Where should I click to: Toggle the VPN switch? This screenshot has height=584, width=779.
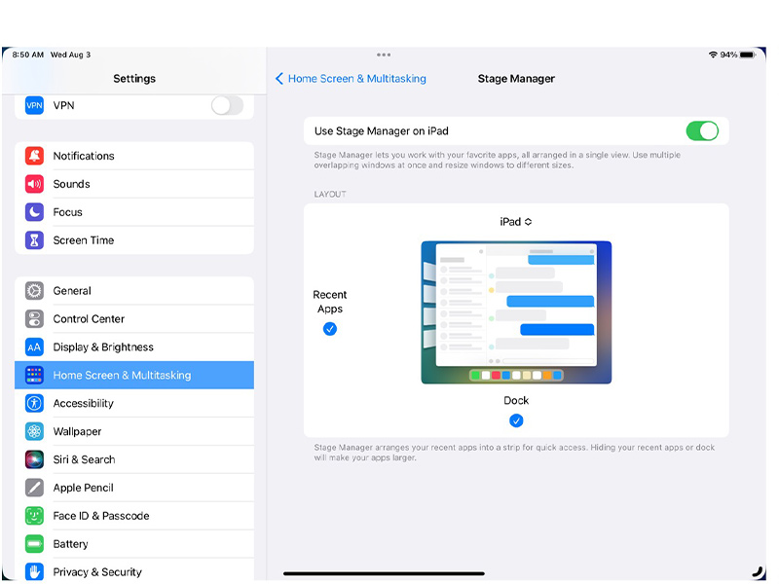[228, 105]
